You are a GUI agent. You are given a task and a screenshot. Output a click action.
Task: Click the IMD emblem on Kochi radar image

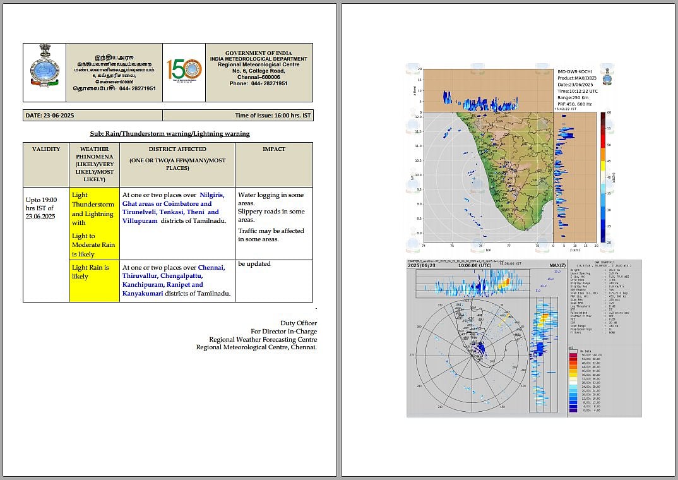coord(607,78)
